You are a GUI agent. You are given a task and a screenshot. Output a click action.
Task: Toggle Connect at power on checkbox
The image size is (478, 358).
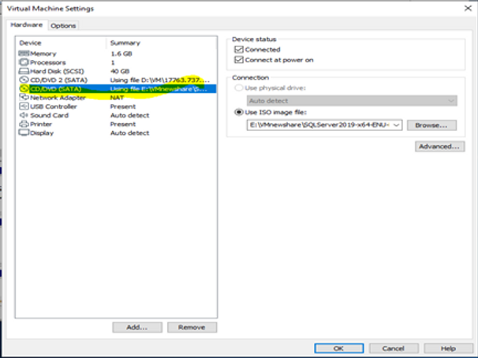click(238, 60)
